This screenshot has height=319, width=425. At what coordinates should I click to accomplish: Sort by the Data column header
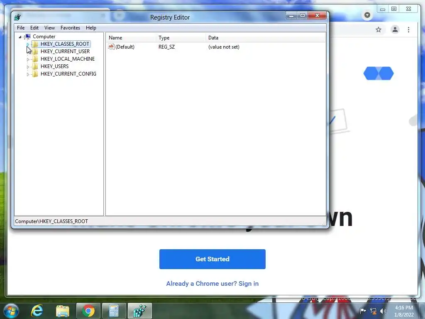[x=265, y=38]
